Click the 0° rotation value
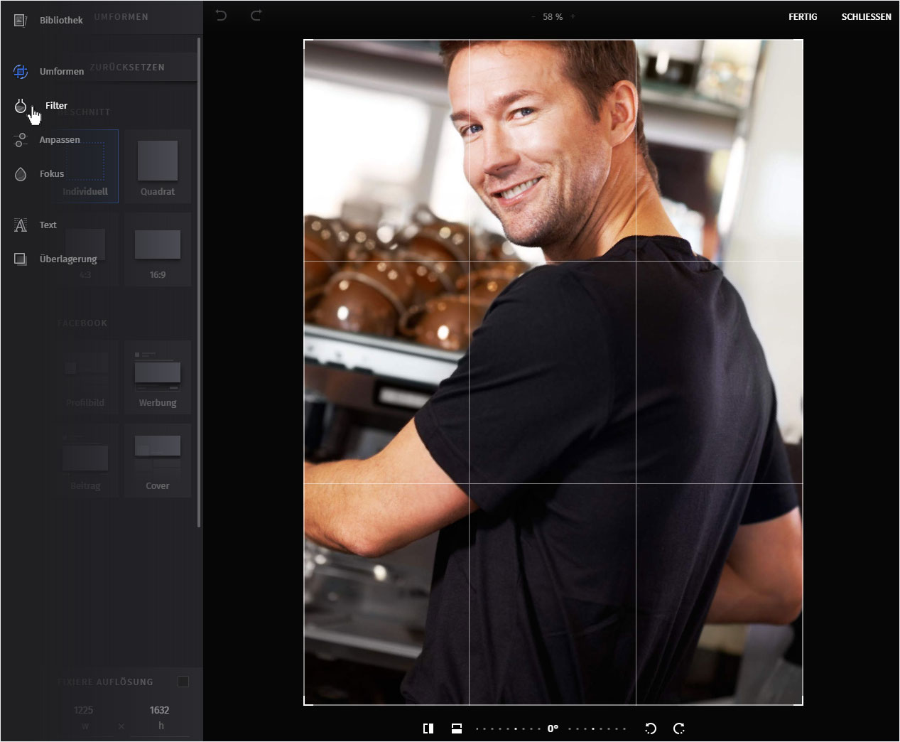Screen dimensions: 900x742 553,728
